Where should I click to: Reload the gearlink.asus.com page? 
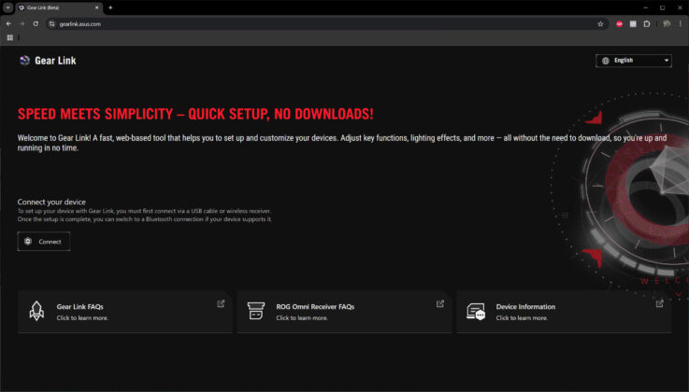click(x=36, y=23)
